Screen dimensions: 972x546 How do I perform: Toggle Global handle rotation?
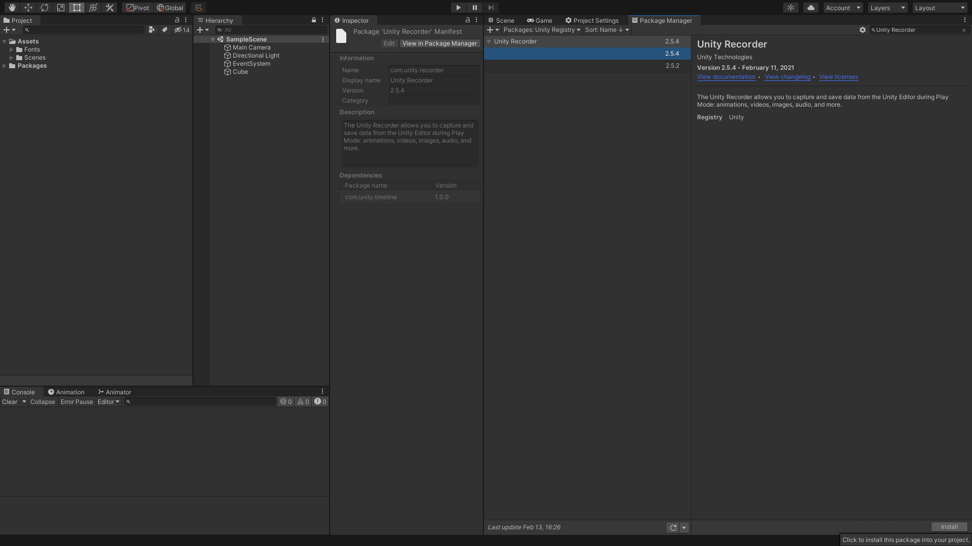coord(170,8)
